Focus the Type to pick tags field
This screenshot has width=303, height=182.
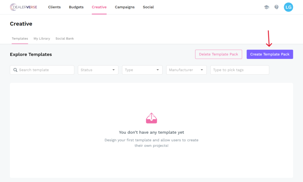click(239, 70)
